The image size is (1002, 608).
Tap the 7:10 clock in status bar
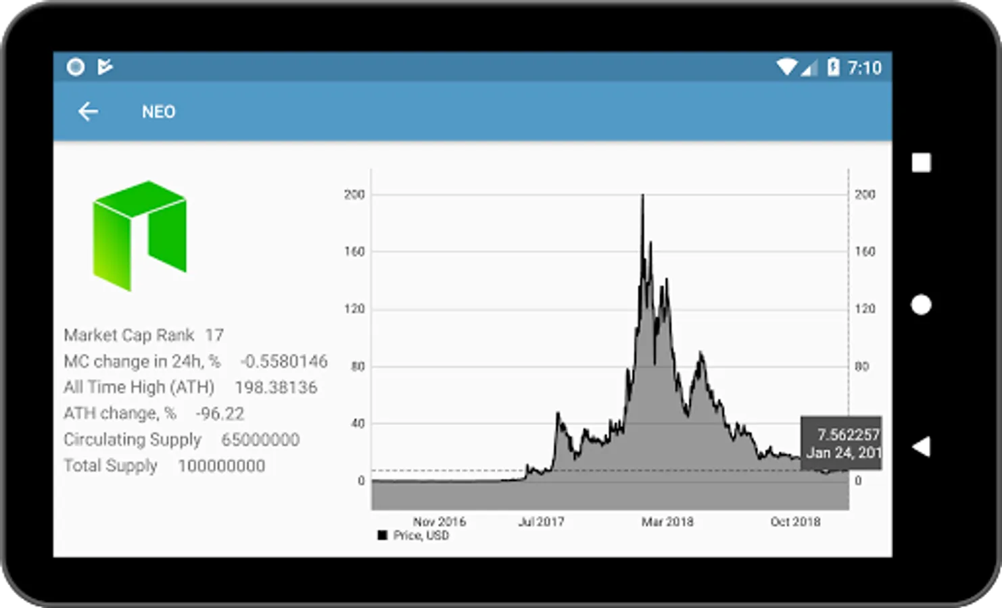pyautogui.click(x=865, y=68)
